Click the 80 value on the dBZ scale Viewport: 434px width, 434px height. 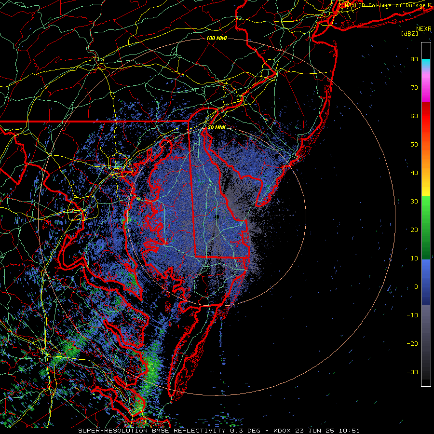point(414,59)
